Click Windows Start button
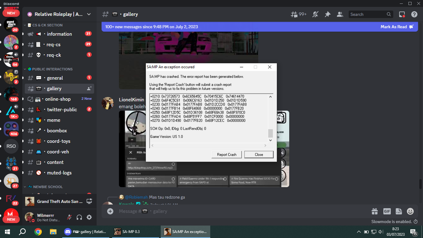Screen dimensions: 423x238 [x=7, y=232]
